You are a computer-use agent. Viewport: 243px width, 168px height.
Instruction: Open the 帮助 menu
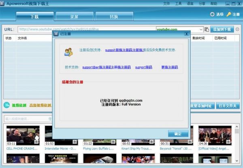tap(214, 4)
